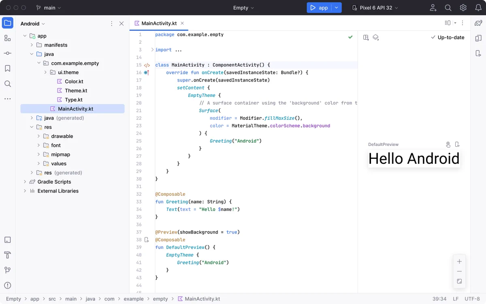Click the 39:34 caret position indicator

tap(439, 299)
